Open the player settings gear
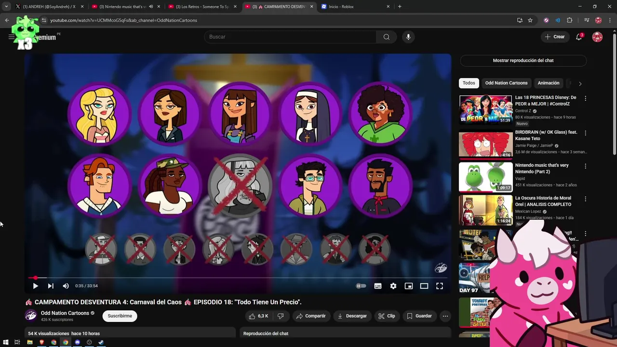Viewport: 617px width, 347px height. tap(393, 286)
